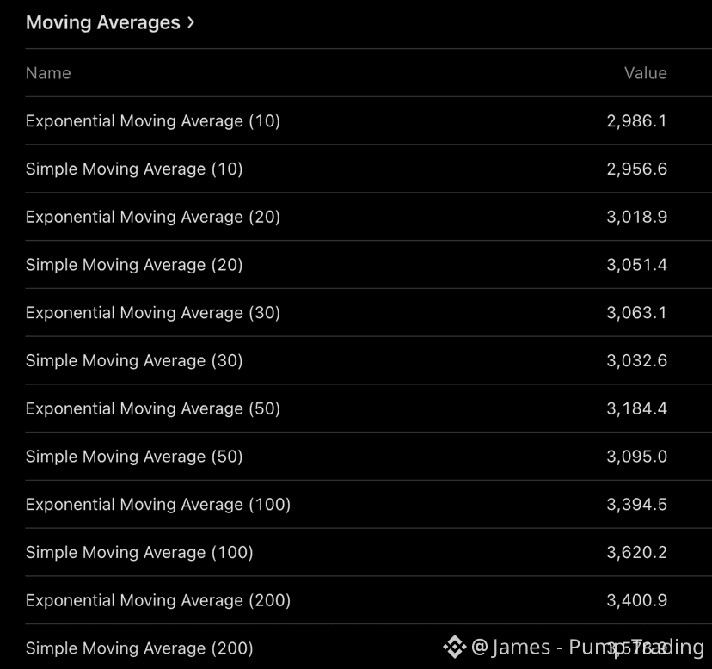Select the Simple Moving Average (50) row
Viewport: 712px width, 669px height.
134,457
